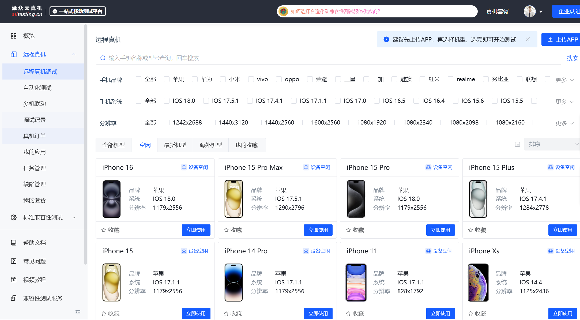Click the 概览 overview grid icon
580x320 pixels.
tap(14, 36)
